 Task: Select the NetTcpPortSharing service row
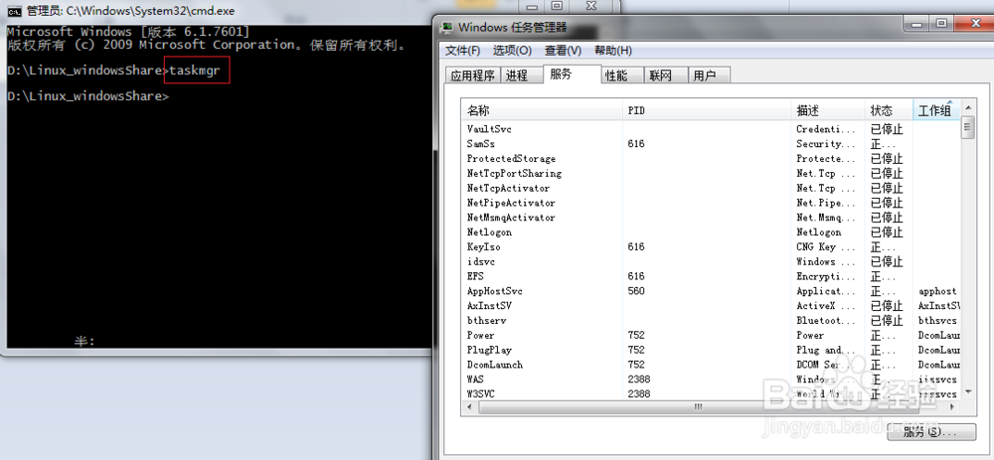click(712, 173)
